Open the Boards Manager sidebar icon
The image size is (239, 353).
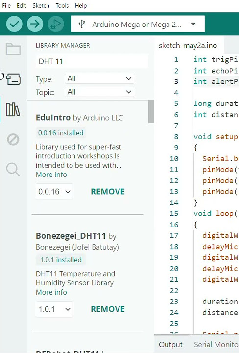[13, 79]
